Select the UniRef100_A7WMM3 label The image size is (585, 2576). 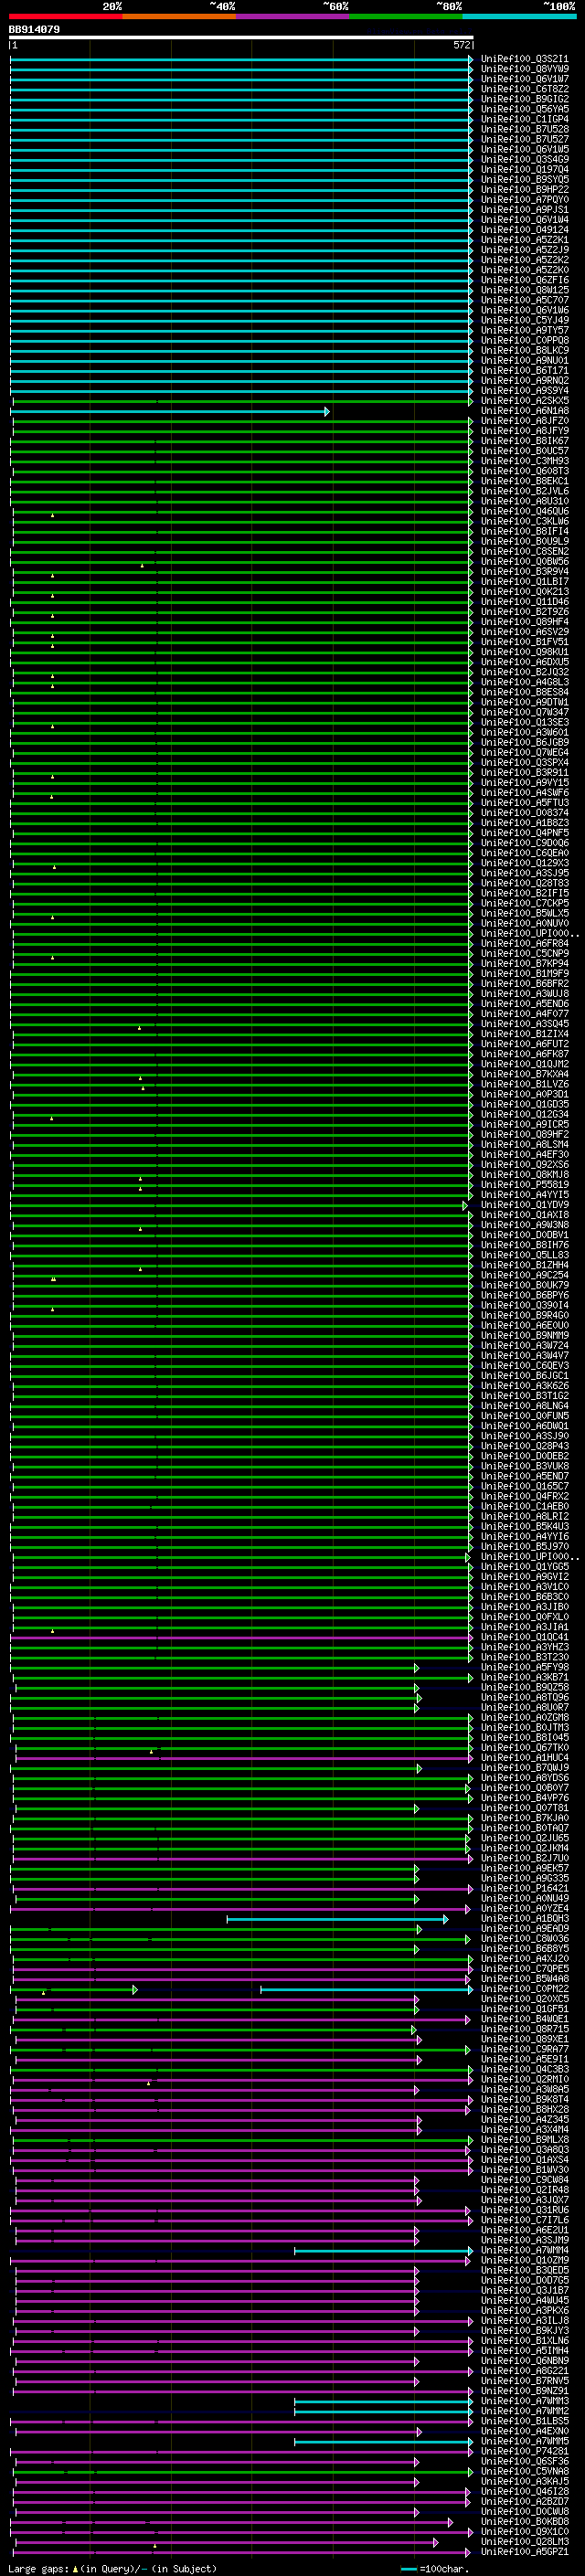click(525, 2400)
